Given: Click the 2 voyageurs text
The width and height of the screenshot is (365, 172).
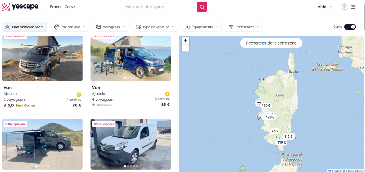Looking at the screenshot, I should click(x=14, y=100).
